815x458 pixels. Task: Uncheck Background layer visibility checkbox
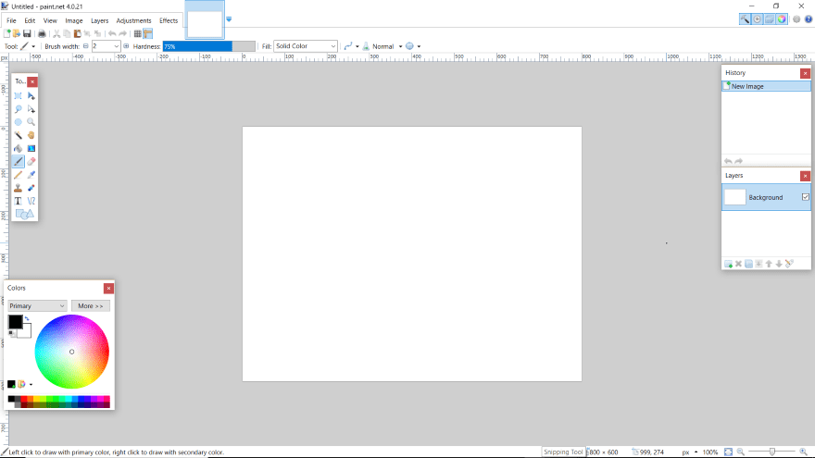(805, 197)
